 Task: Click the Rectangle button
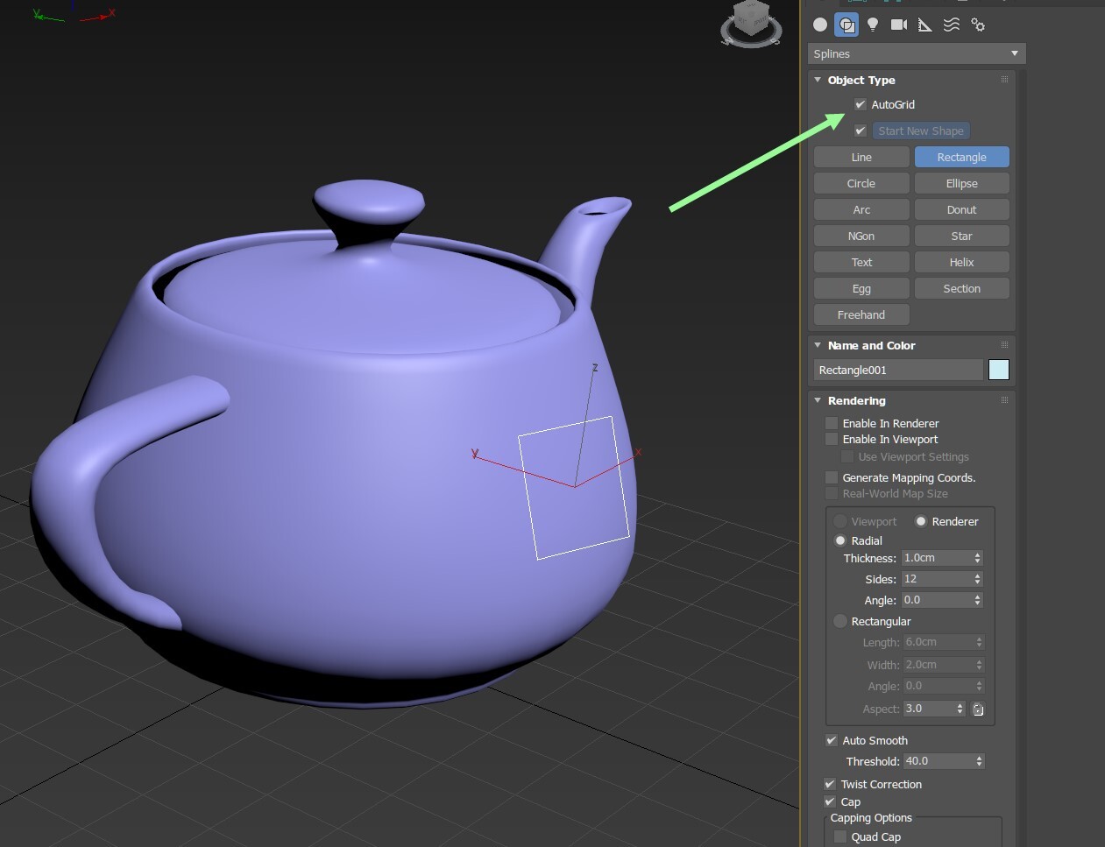(x=962, y=157)
